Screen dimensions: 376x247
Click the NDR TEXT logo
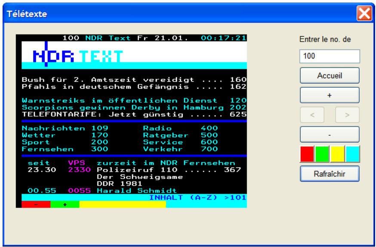(x=77, y=55)
